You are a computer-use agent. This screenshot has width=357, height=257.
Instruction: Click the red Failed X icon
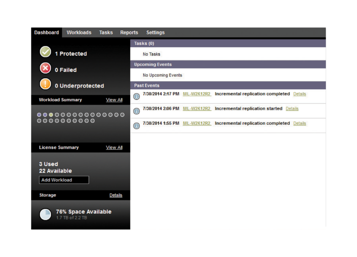point(46,68)
